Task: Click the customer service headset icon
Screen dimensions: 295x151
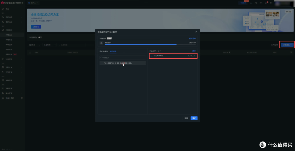Action: coord(256,3)
